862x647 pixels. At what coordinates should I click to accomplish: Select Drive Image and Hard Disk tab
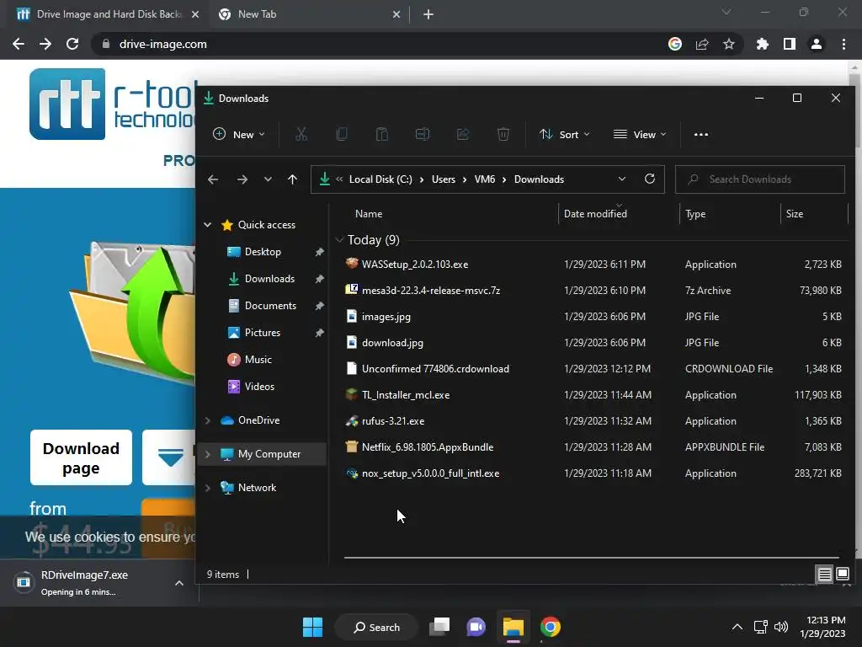coord(108,14)
